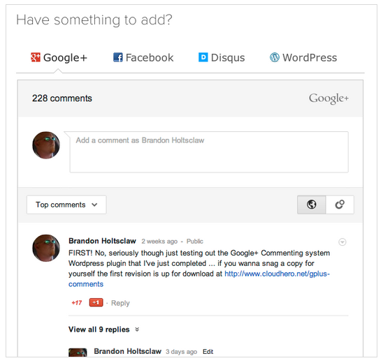Click the Google+ wordmark in the comments header
Viewport: 383px width, 363px height.
tap(328, 99)
